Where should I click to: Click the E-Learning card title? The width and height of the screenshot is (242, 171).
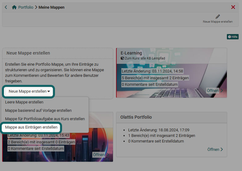pos(131,53)
